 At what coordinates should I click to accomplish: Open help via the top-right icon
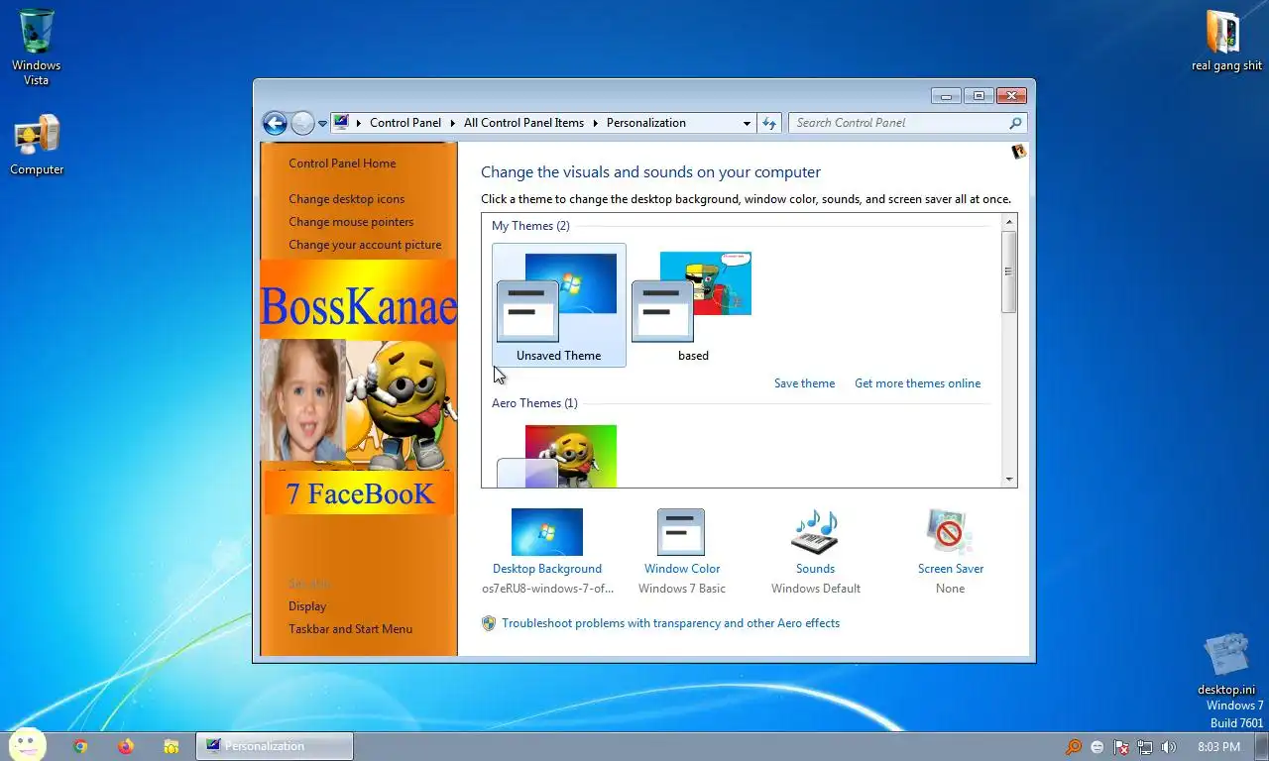pyautogui.click(x=1018, y=152)
